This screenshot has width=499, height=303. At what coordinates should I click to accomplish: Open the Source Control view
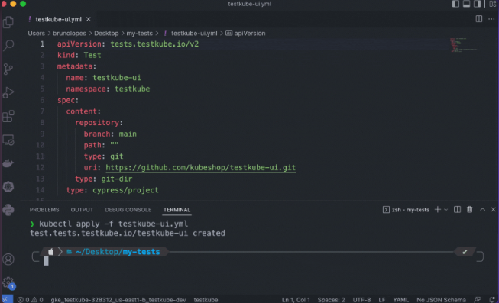[8, 69]
